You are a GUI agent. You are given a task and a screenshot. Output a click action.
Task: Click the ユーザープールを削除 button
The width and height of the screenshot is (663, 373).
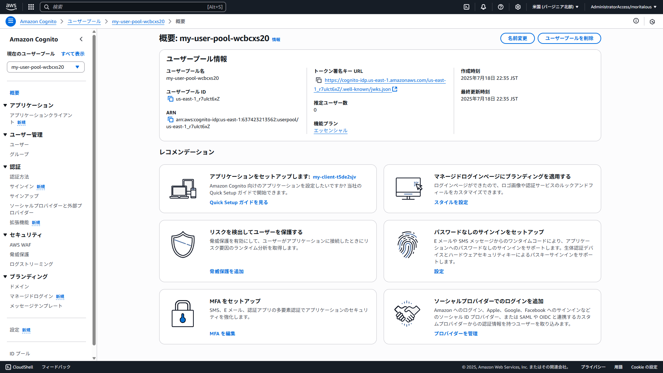569,38
